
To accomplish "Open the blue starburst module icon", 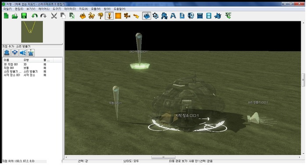I will click(218, 16).
